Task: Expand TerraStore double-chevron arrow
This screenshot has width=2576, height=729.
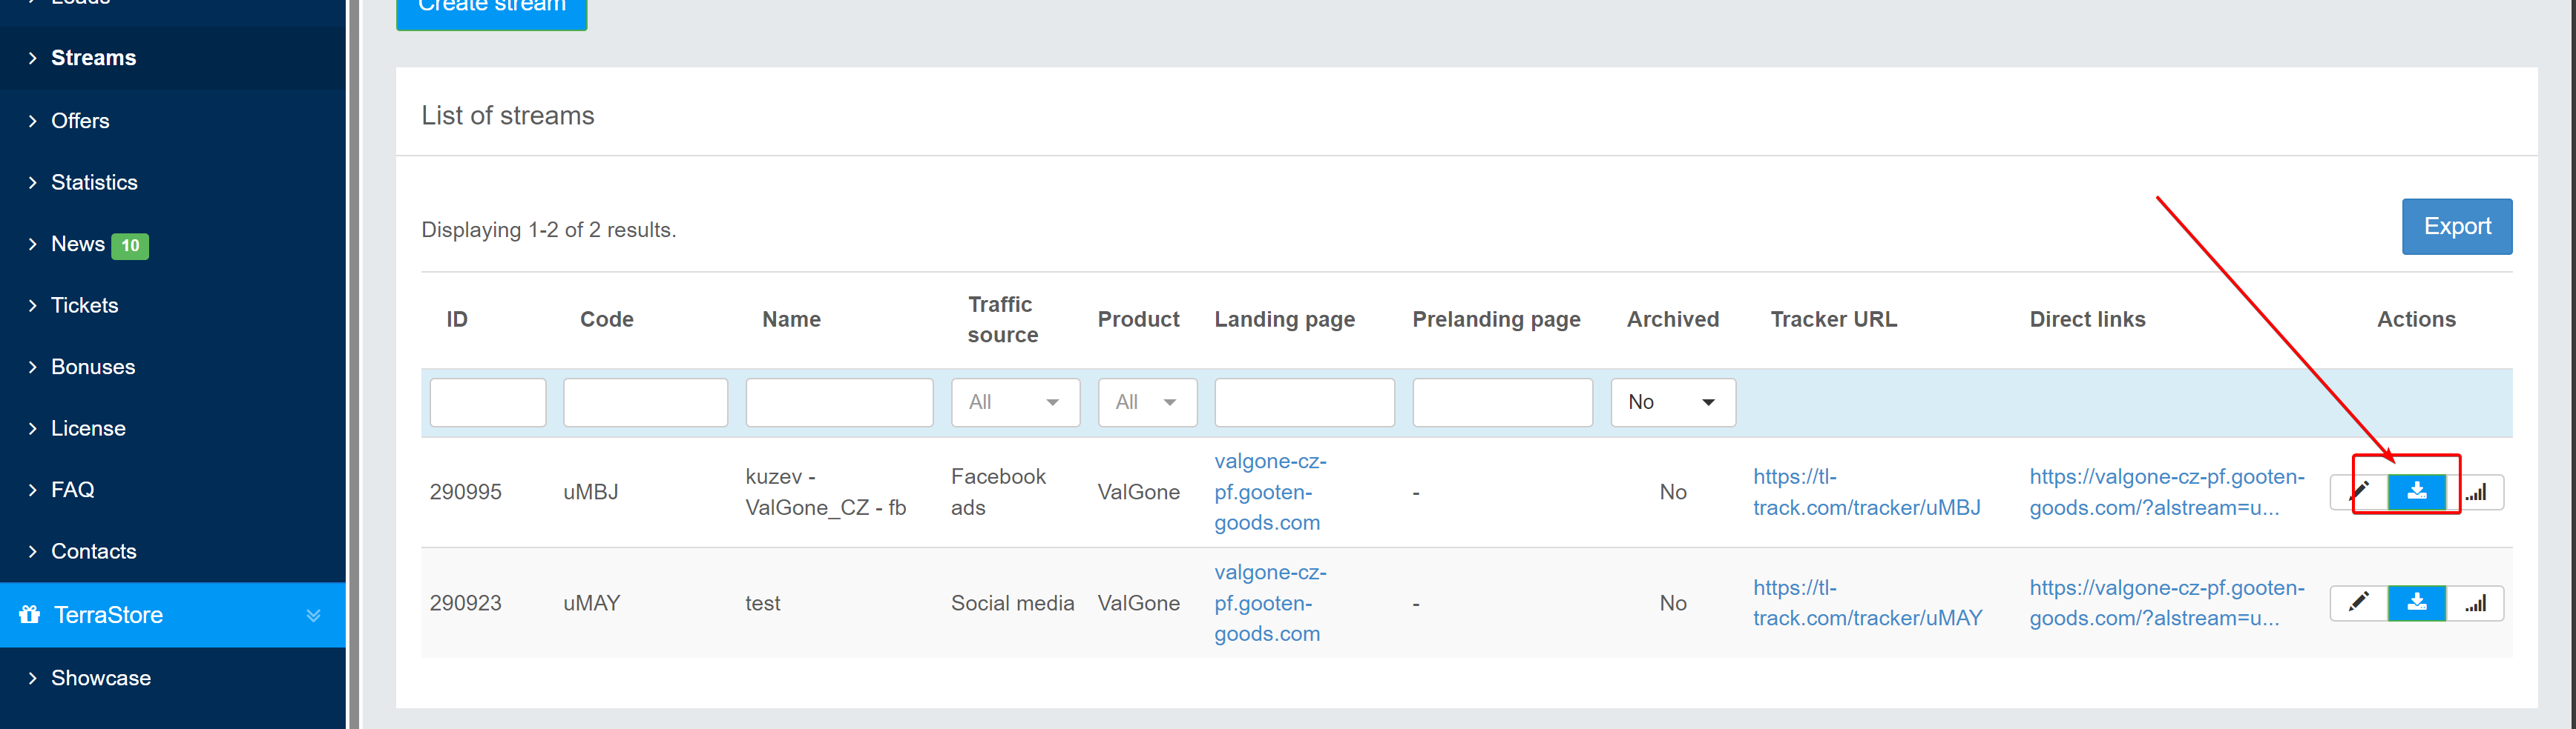Action: coord(313,615)
